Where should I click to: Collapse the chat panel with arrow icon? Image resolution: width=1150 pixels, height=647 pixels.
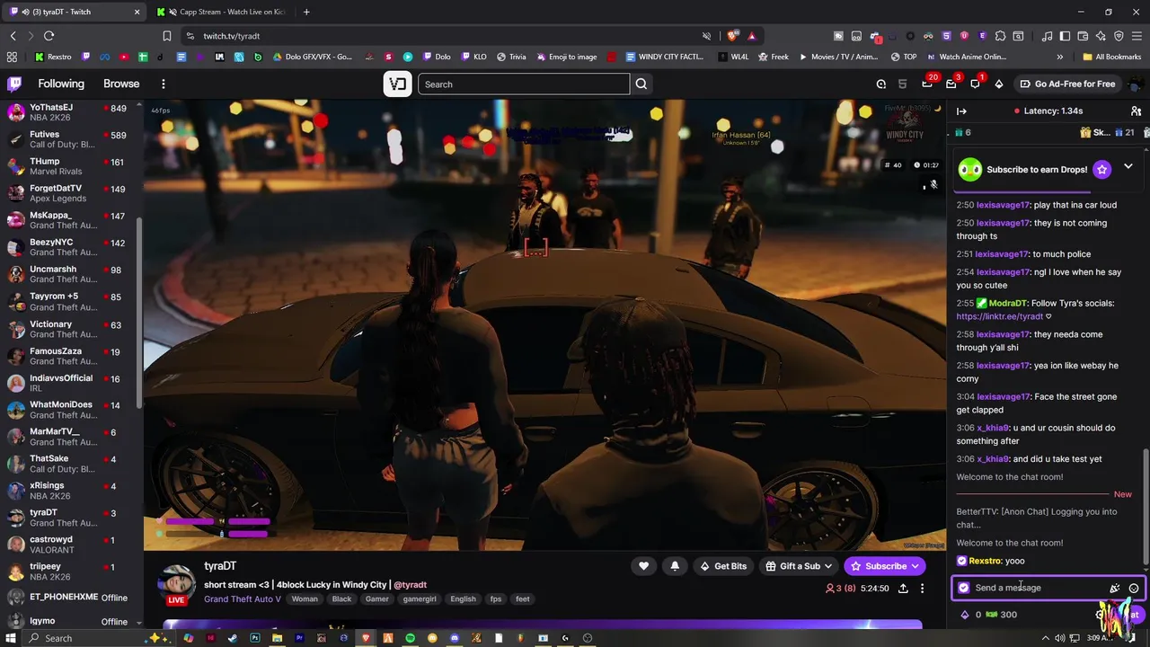[x=961, y=111]
